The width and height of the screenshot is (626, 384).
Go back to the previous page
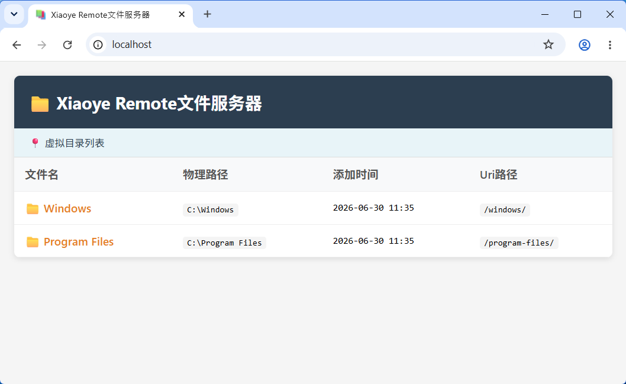17,45
